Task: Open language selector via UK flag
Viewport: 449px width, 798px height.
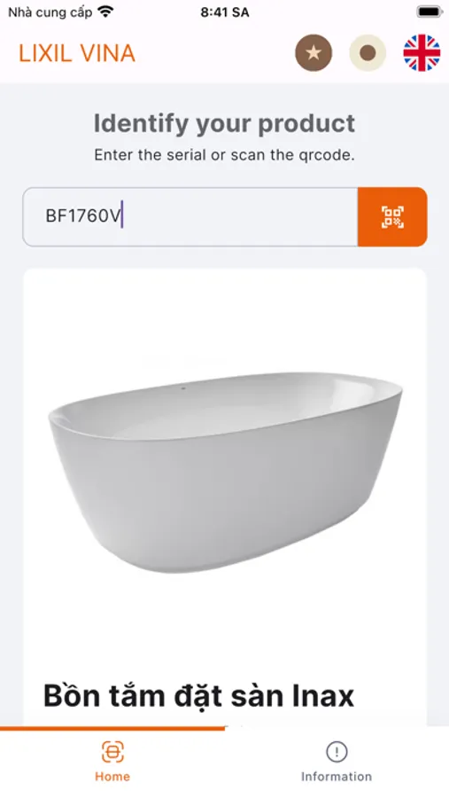Action: pyautogui.click(x=422, y=52)
